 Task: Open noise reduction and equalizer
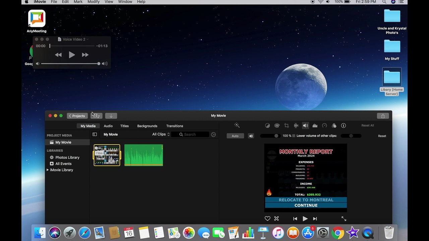tap(315, 126)
